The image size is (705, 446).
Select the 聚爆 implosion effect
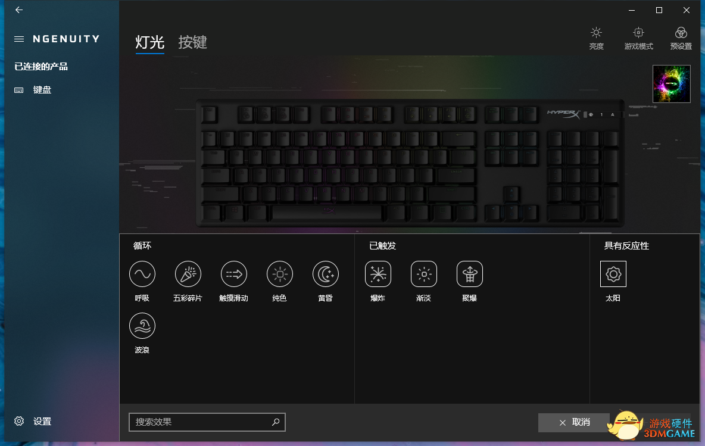470,274
